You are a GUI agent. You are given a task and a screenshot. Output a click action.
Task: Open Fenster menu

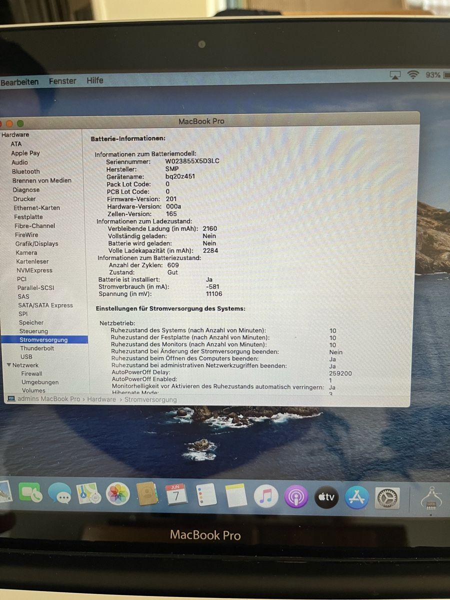coord(62,81)
